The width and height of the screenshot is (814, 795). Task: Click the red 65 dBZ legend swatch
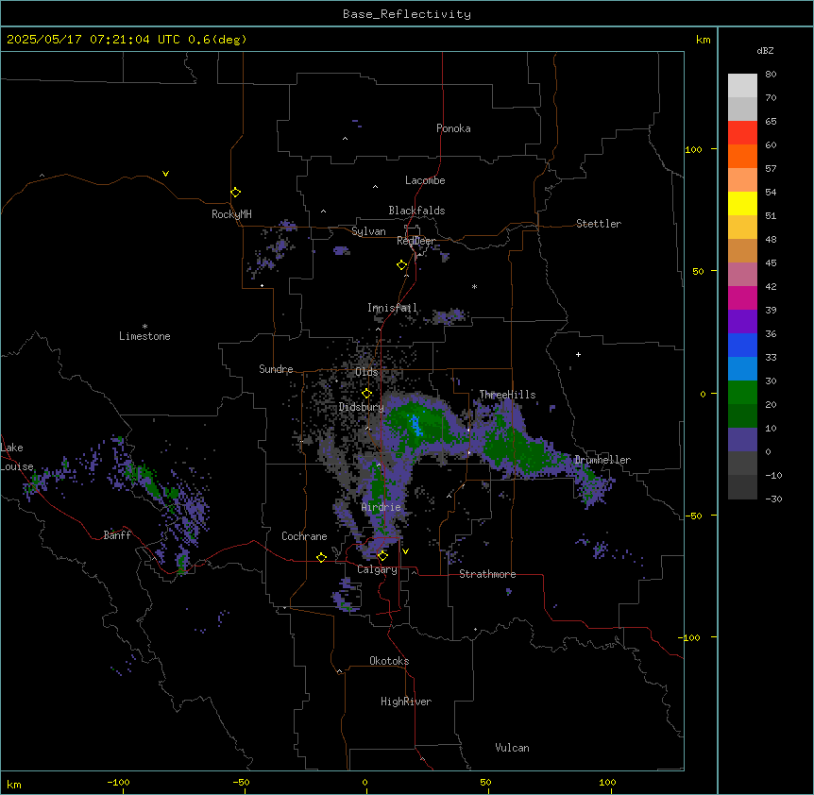point(742,132)
